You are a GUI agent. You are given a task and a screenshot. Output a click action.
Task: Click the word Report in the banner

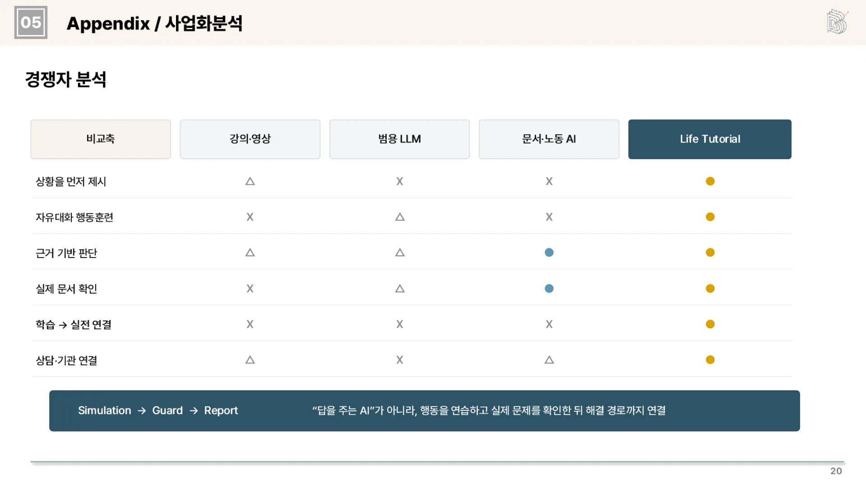(221, 410)
